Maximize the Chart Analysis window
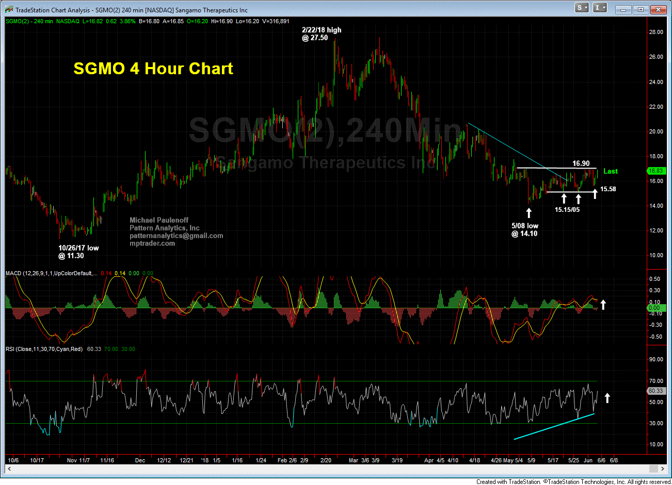 click(641, 9)
